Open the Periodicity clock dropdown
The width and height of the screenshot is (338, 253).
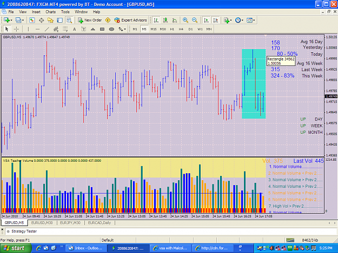tap(239, 20)
